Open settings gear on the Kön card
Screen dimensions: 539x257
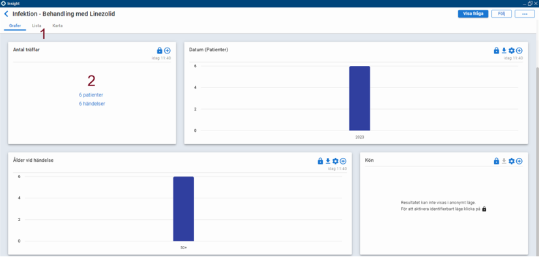(x=512, y=161)
